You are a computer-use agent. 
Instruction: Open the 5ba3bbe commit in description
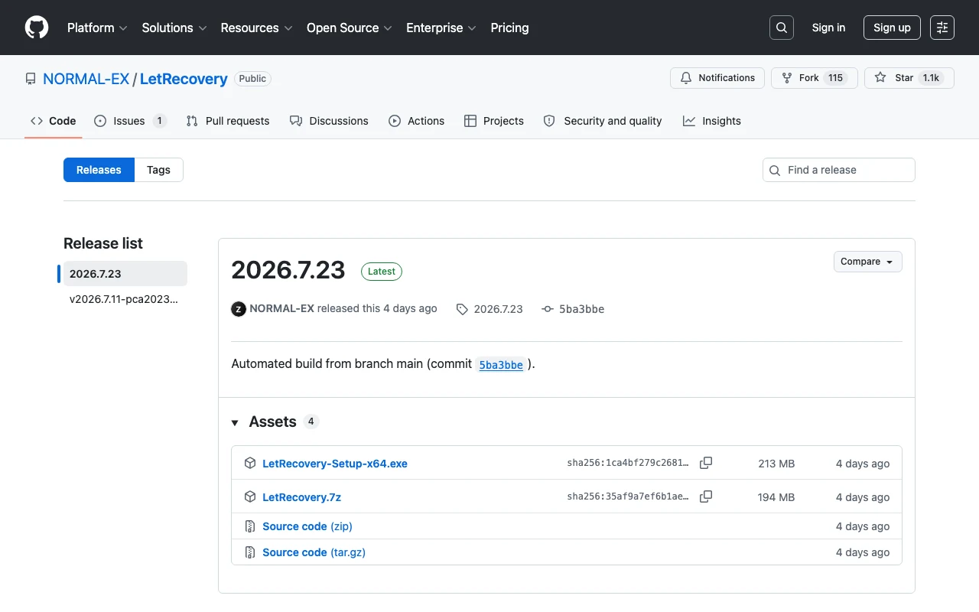point(501,365)
